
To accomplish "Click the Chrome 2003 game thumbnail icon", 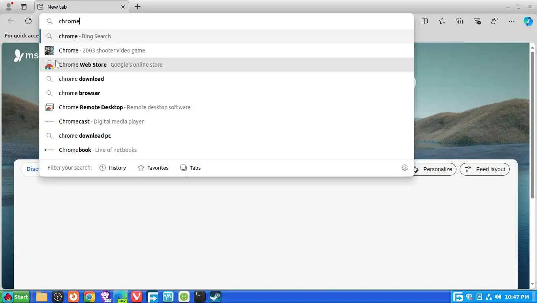I will click(49, 50).
